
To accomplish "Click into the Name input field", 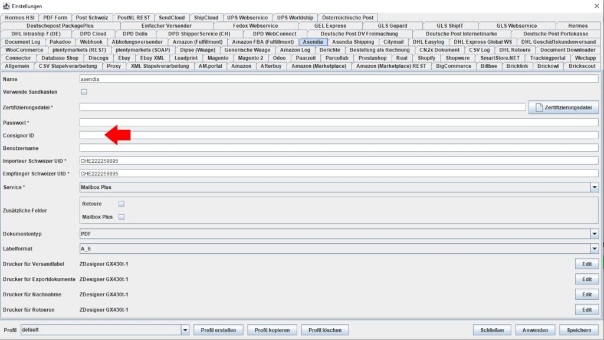I will click(x=339, y=79).
